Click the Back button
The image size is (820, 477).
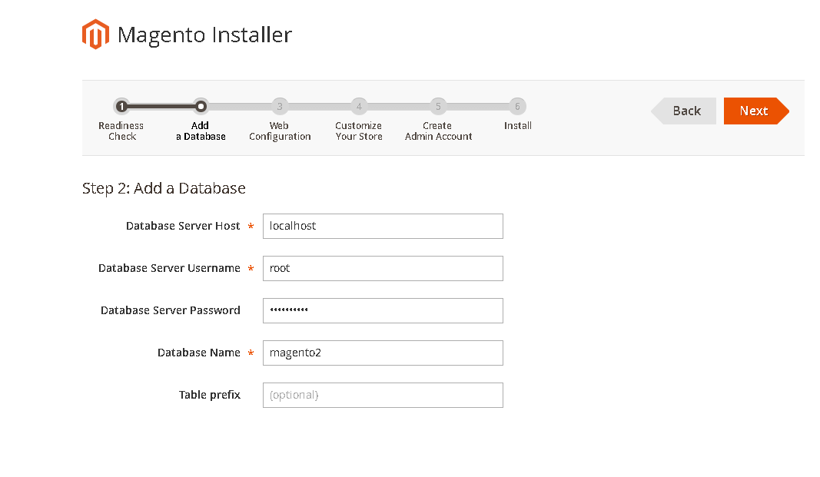[x=683, y=111]
